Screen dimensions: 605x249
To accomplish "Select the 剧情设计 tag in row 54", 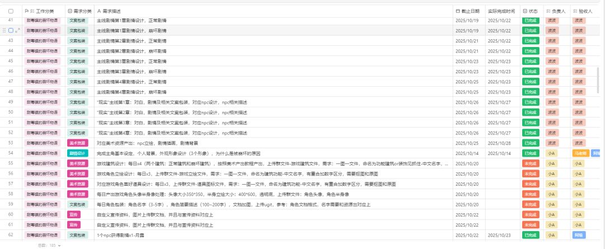I will [77, 153].
